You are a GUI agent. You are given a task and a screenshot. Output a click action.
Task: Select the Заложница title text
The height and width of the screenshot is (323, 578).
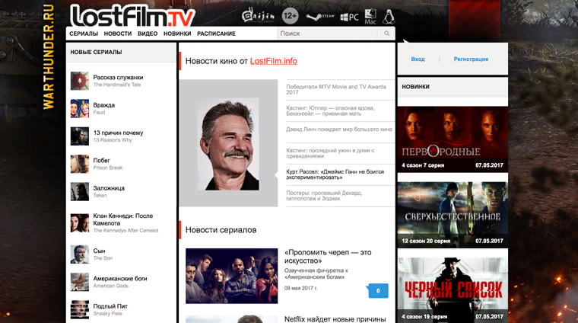point(109,188)
